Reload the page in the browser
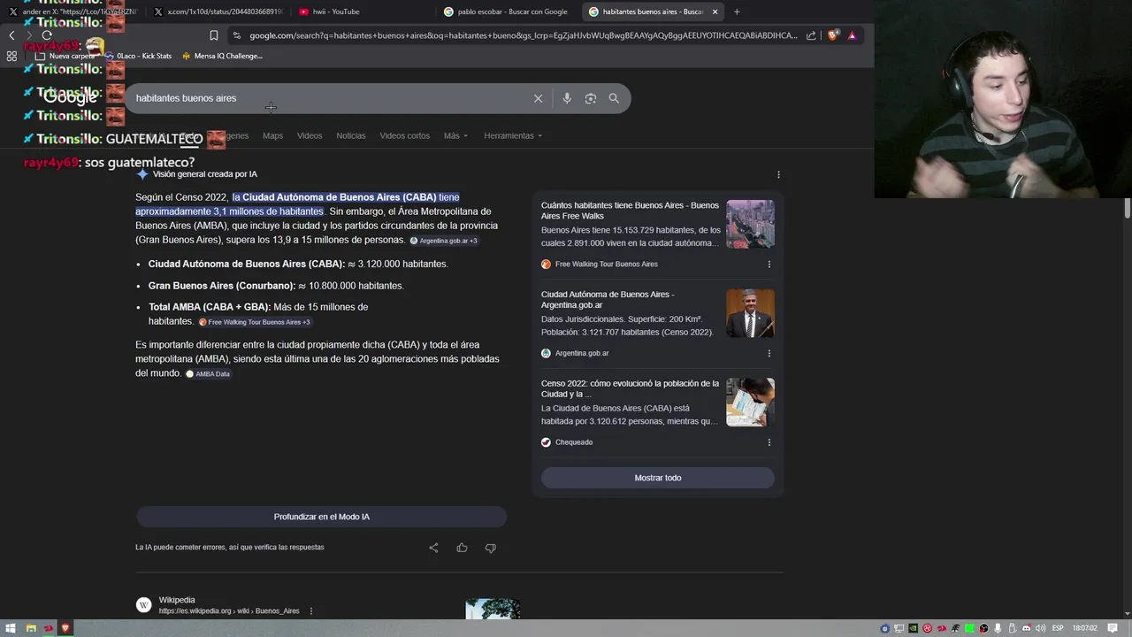The image size is (1132, 637). point(47,35)
